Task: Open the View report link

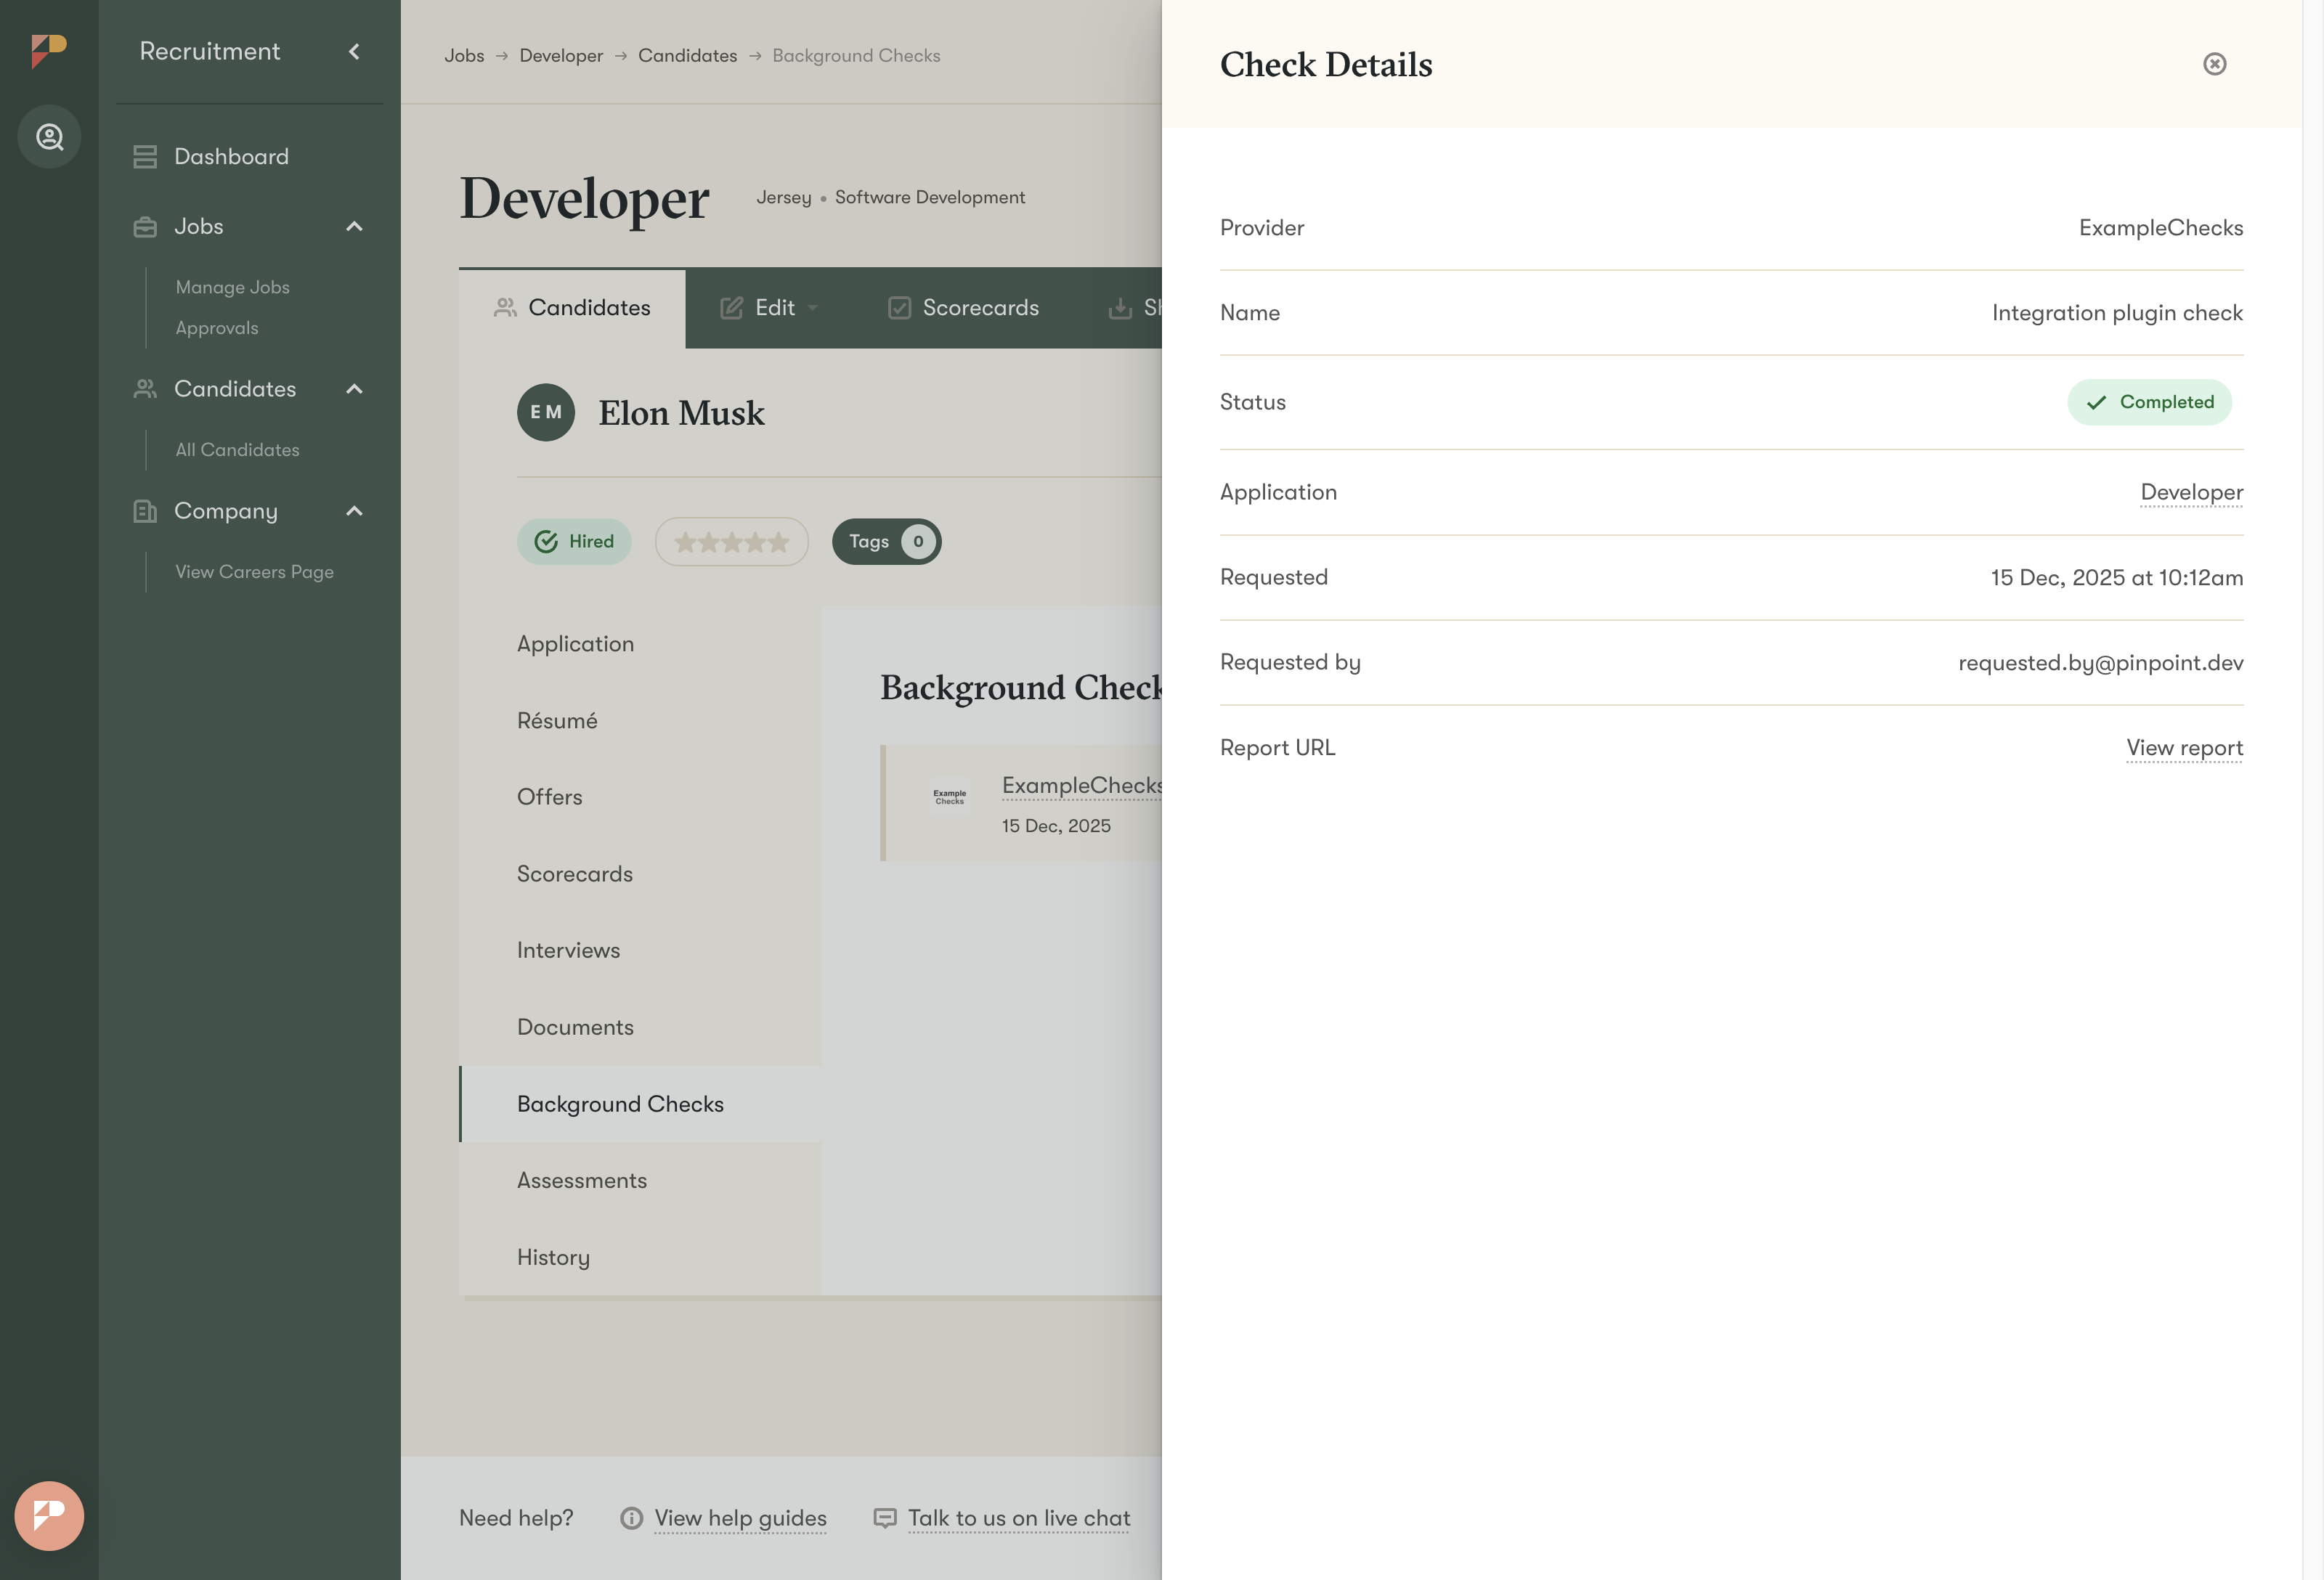Action: point(2183,748)
